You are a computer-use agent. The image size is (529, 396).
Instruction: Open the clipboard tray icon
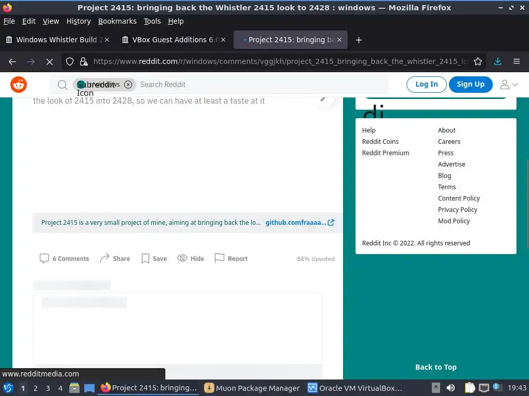pyautogui.click(x=469, y=388)
